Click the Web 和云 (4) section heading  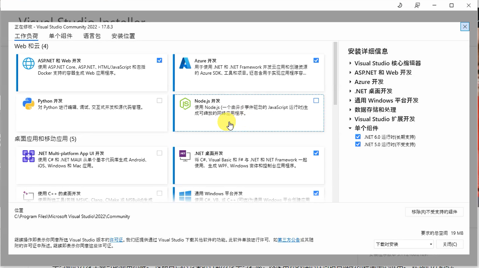pyautogui.click(x=31, y=46)
